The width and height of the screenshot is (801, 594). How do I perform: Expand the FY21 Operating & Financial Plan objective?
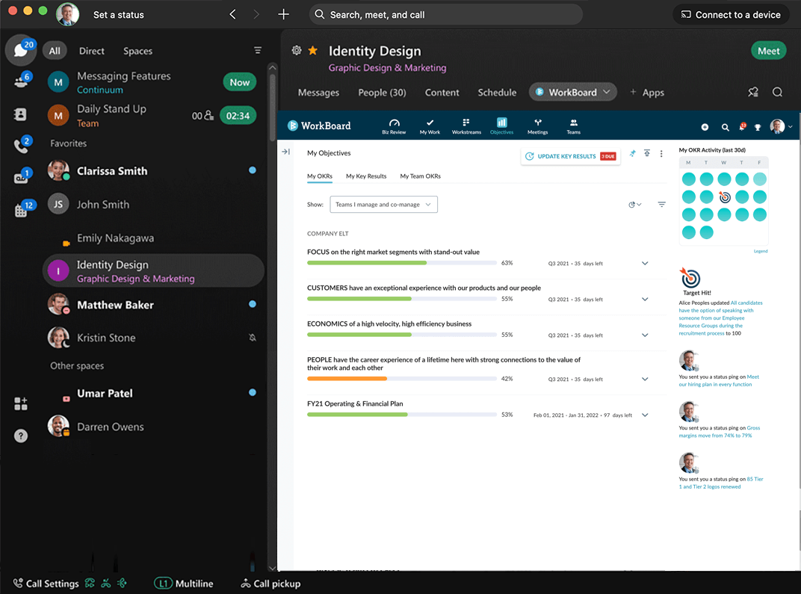[645, 415]
